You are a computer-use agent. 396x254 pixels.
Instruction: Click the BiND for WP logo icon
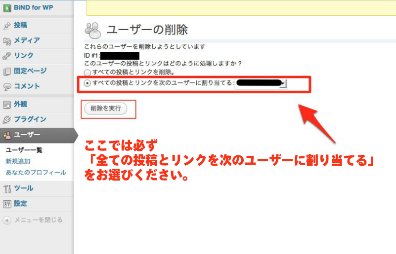tap(7, 7)
